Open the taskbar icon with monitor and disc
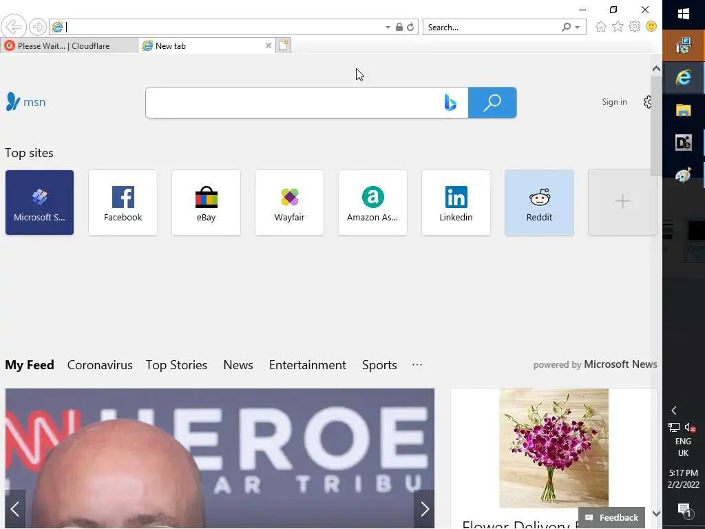705x529 pixels. click(684, 45)
